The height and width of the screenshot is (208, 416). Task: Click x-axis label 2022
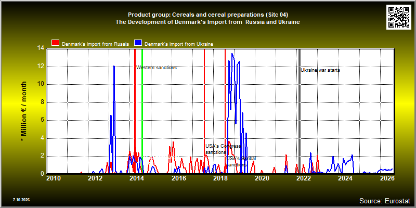[x=304, y=178]
